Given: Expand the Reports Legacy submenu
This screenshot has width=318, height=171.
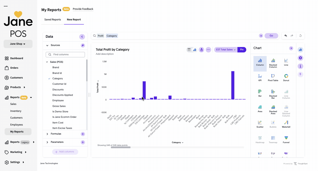Looking at the screenshot, I should (34, 142).
